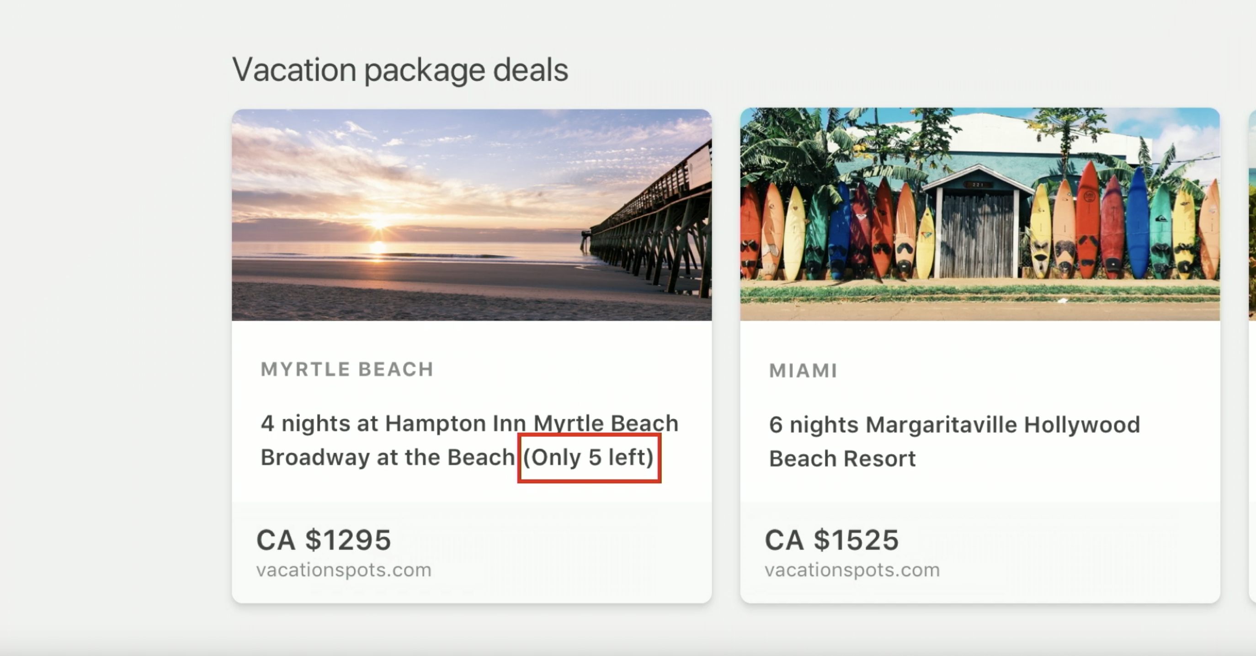Open the Myrtle Beach sunset pier photo
The height and width of the screenshot is (656, 1256).
[471, 214]
